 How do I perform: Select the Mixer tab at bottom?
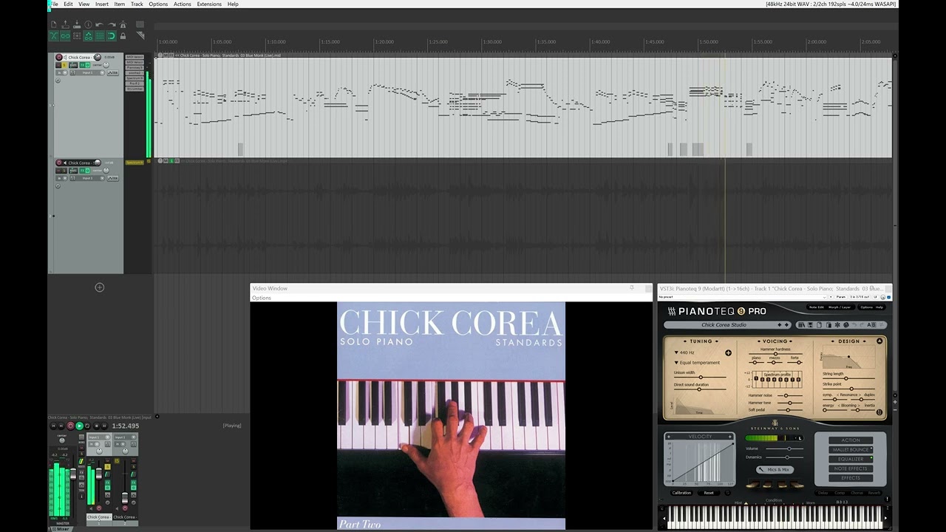(x=62, y=528)
